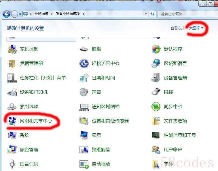Open the 设备管理器 icon
The width and height of the screenshot is (218, 171).
tap(156, 78)
